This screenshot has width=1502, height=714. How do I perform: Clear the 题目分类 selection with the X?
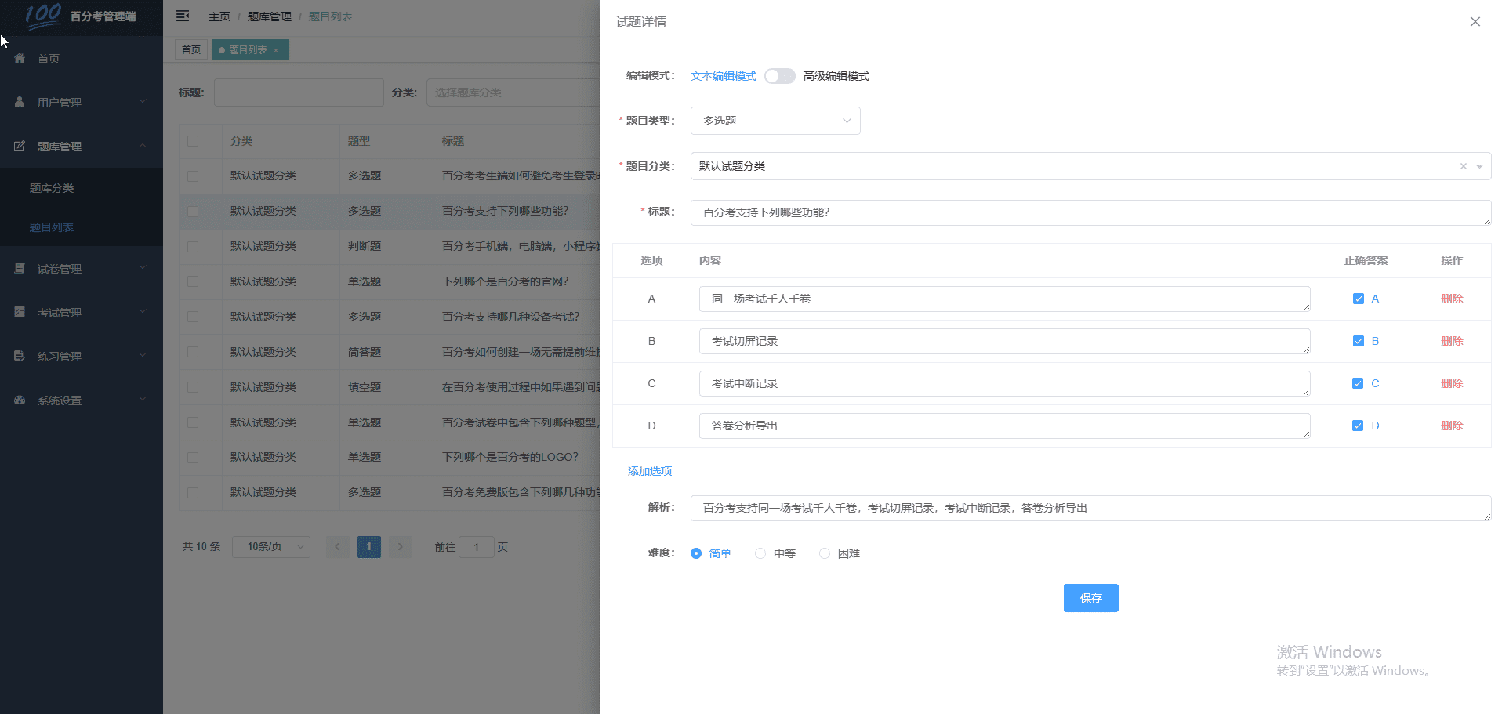(x=1463, y=166)
